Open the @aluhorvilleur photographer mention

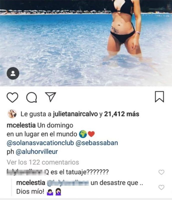37,152
